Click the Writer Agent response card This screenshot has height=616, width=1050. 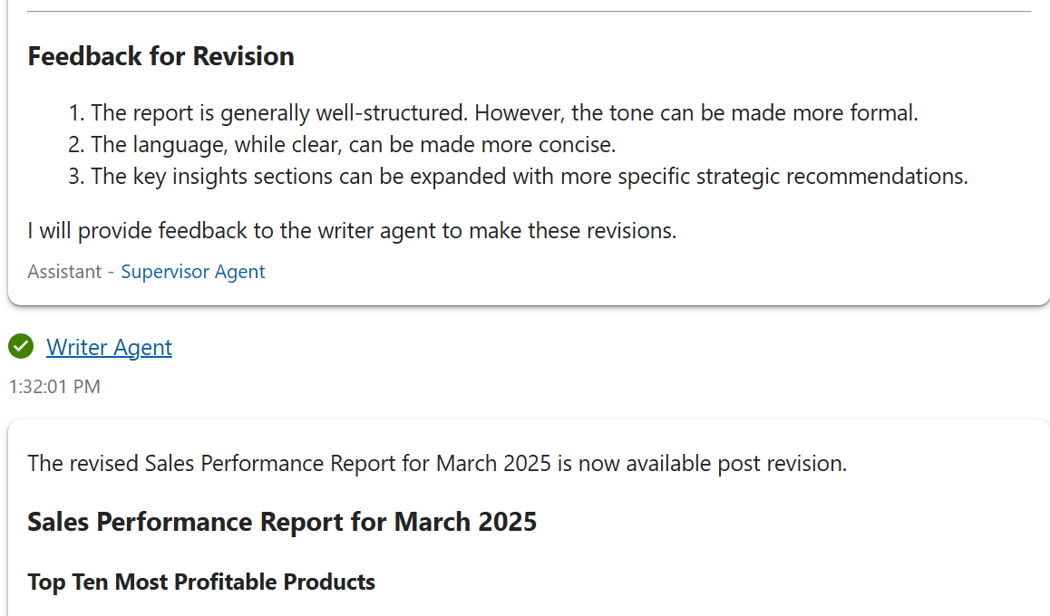point(525,516)
